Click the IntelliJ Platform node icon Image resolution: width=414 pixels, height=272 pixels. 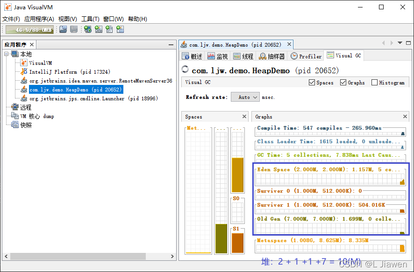pos(24,71)
